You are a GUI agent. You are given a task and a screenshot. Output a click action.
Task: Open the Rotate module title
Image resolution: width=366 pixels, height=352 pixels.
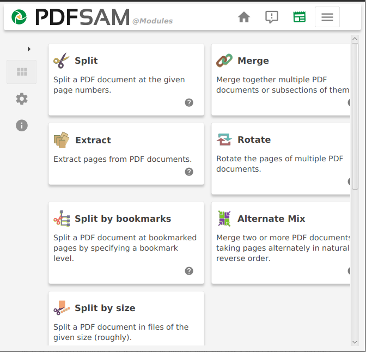point(254,139)
